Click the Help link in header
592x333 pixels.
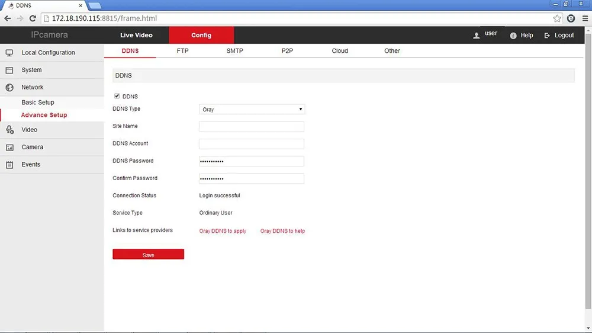coord(527,35)
